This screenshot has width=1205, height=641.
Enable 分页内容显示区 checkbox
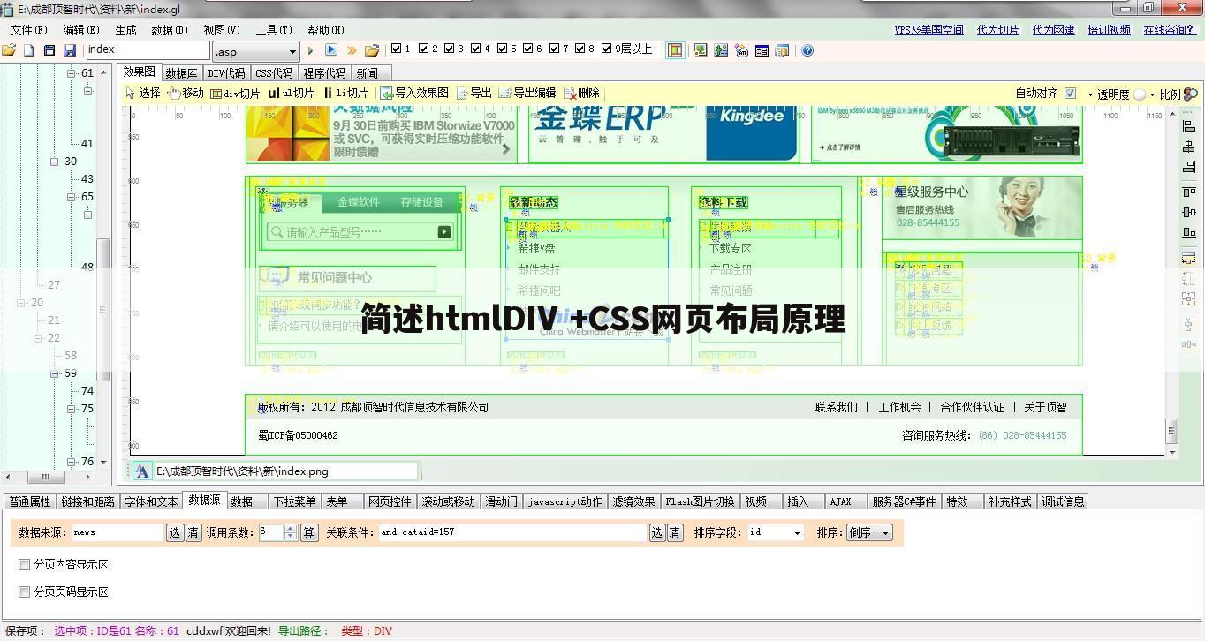25,564
